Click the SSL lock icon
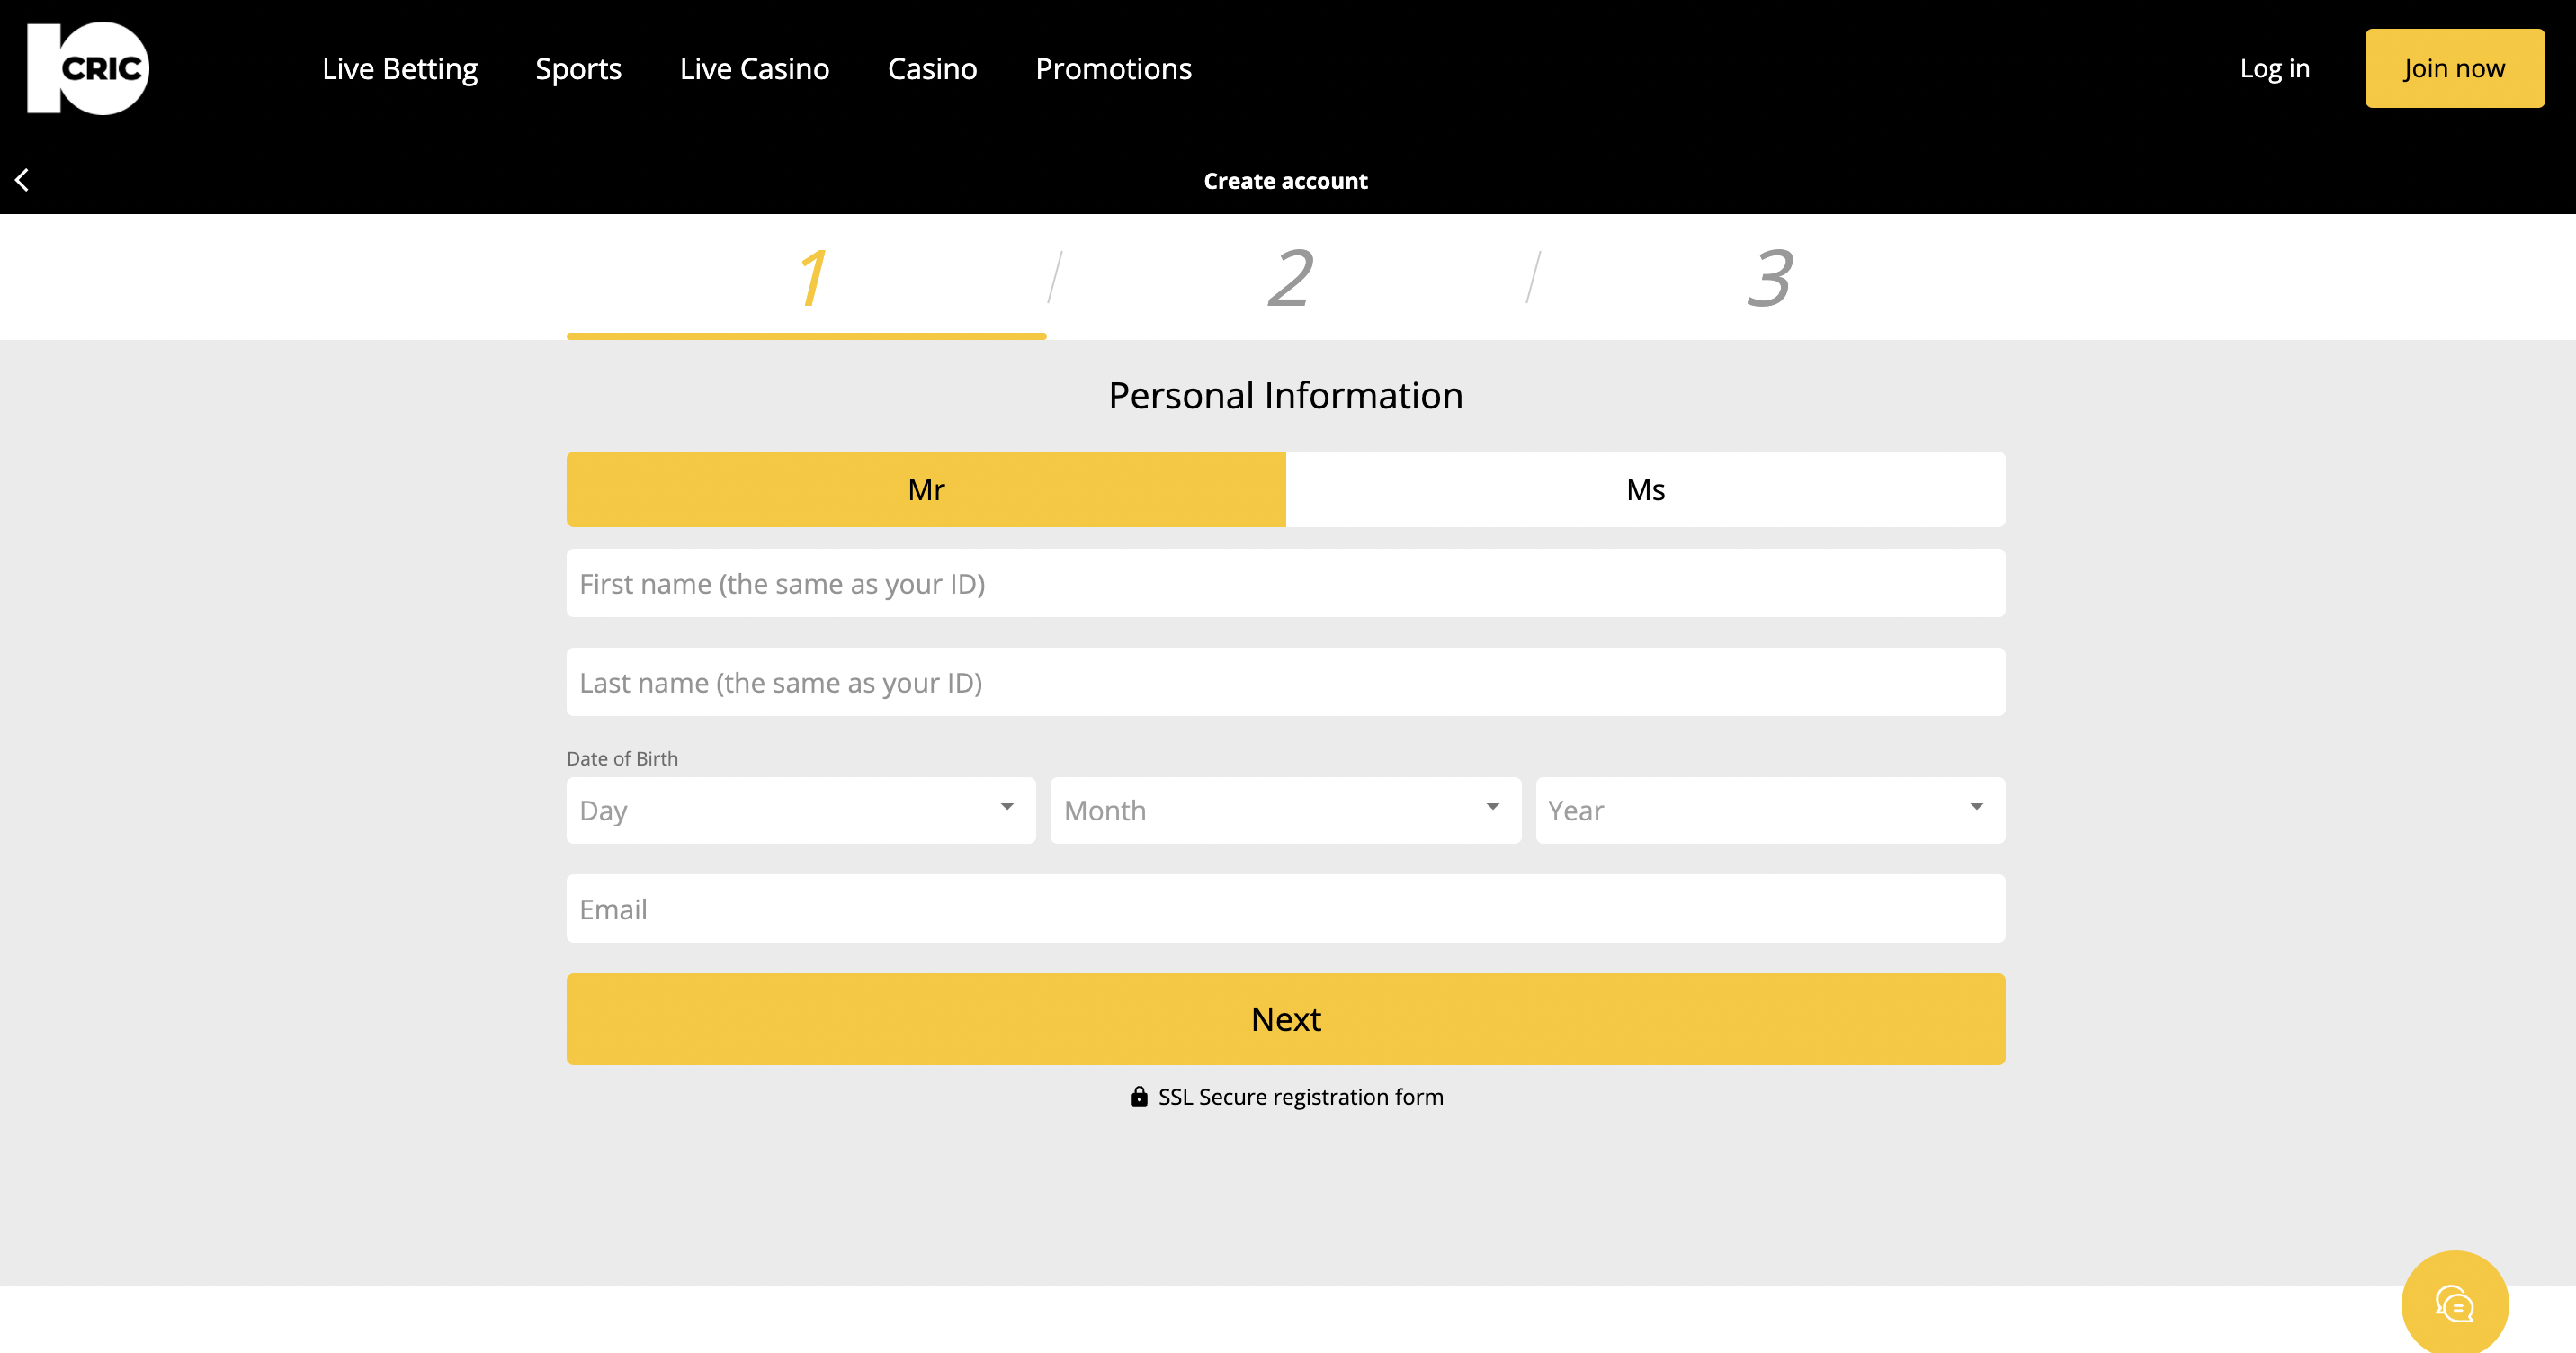This screenshot has height=1353, width=2576. coord(1139,1096)
